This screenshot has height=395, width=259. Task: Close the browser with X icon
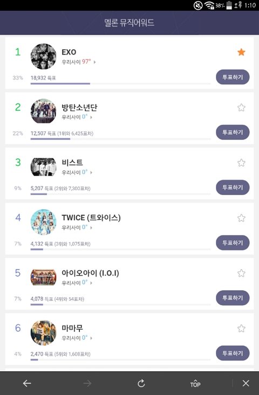pyautogui.click(x=246, y=384)
